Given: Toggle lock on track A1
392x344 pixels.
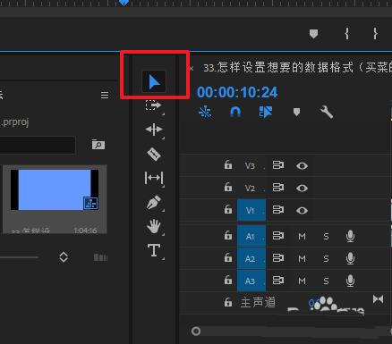Looking at the screenshot, I should [x=228, y=235].
